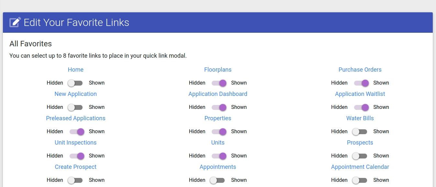This screenshot has height=187, width=436.
Task: Toggle the Home favorite switch
Action: (x=75, y=83)
